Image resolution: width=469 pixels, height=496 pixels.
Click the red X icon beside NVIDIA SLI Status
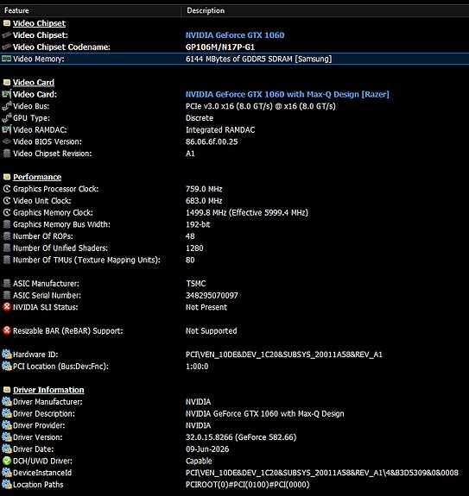(x=7, y=307)
